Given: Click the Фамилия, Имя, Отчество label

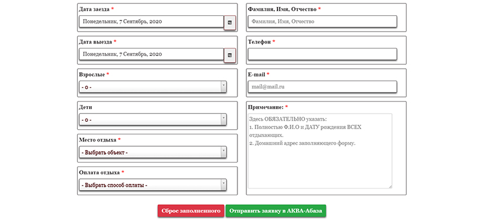Looking at the screenshot, I should pyautogui.click(x=283, y=9).
